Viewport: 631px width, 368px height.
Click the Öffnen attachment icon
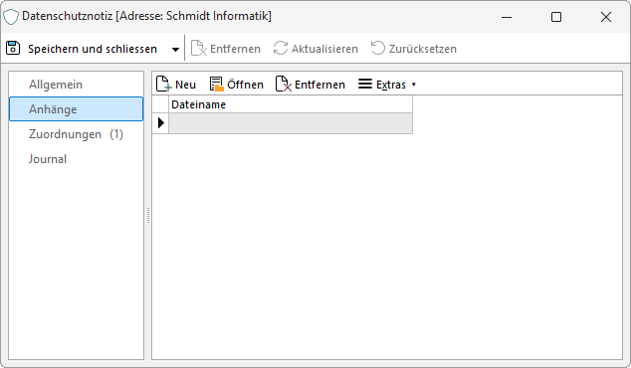tap(217, 85)
